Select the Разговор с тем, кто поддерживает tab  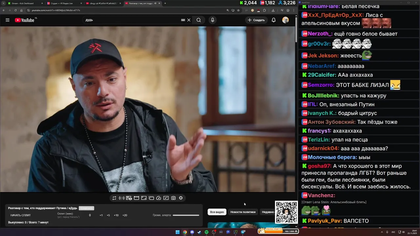coord(143,3)
